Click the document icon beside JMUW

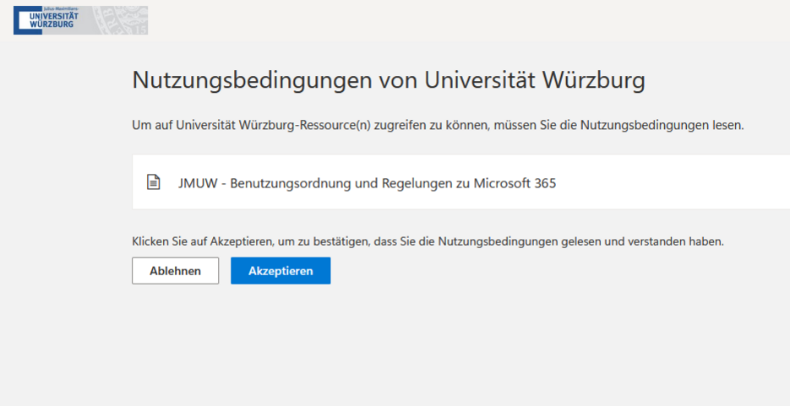click(153, 182)
